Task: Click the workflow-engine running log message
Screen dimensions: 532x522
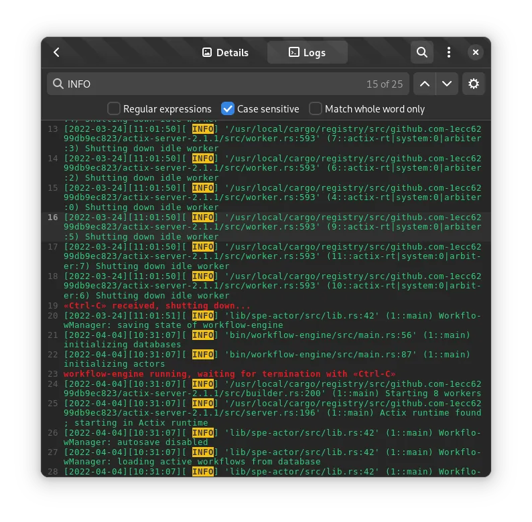Action: [229, 373]
